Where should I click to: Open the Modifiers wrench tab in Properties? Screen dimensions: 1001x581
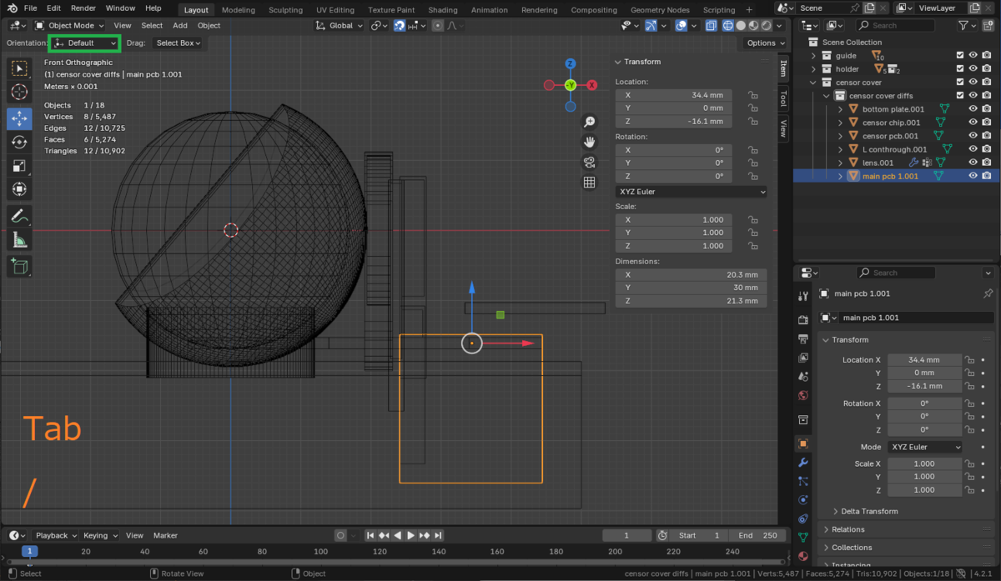(802, 462)
